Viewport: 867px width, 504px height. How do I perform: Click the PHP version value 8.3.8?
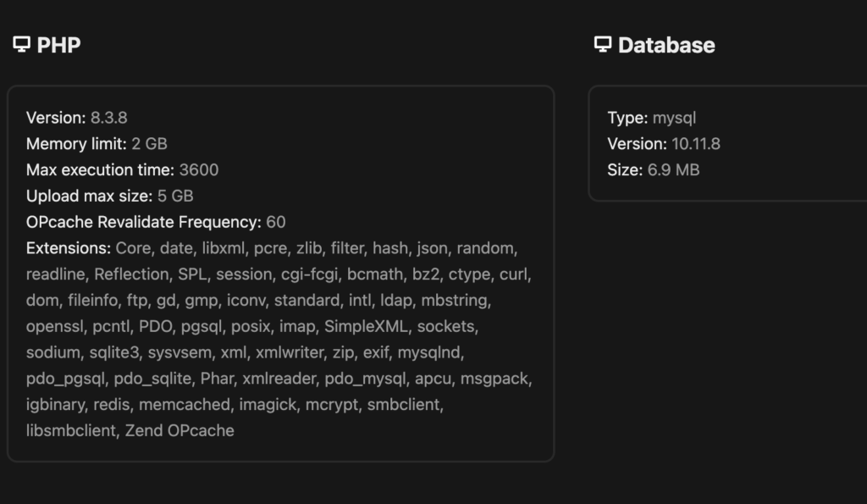pos(109,118)
